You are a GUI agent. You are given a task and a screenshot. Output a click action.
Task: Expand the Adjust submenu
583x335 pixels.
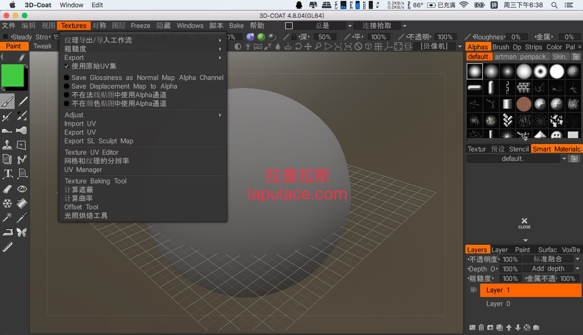click(143, 115)
